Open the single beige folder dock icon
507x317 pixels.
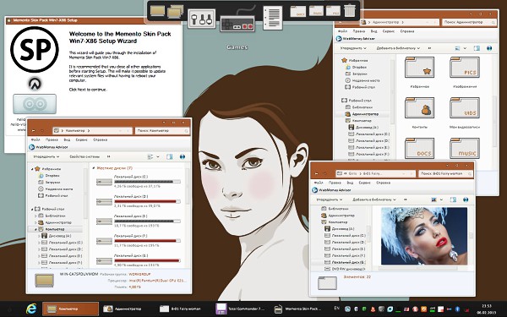157,11
